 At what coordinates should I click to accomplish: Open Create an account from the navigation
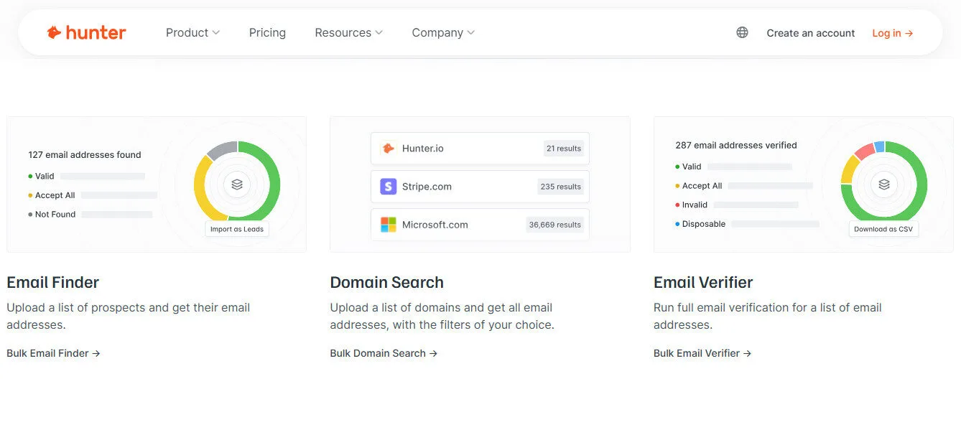(810, 33)
